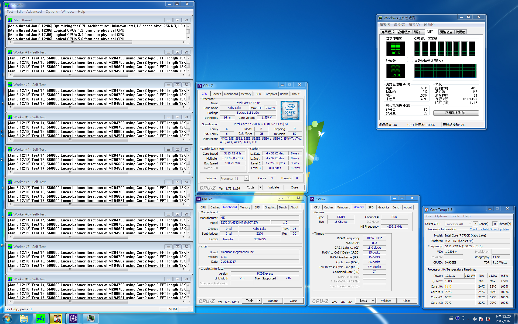Click the Core Speed field showing 5113.72 MHz
Viewport: 518px width, 324px height.
(x=233, y=154)
